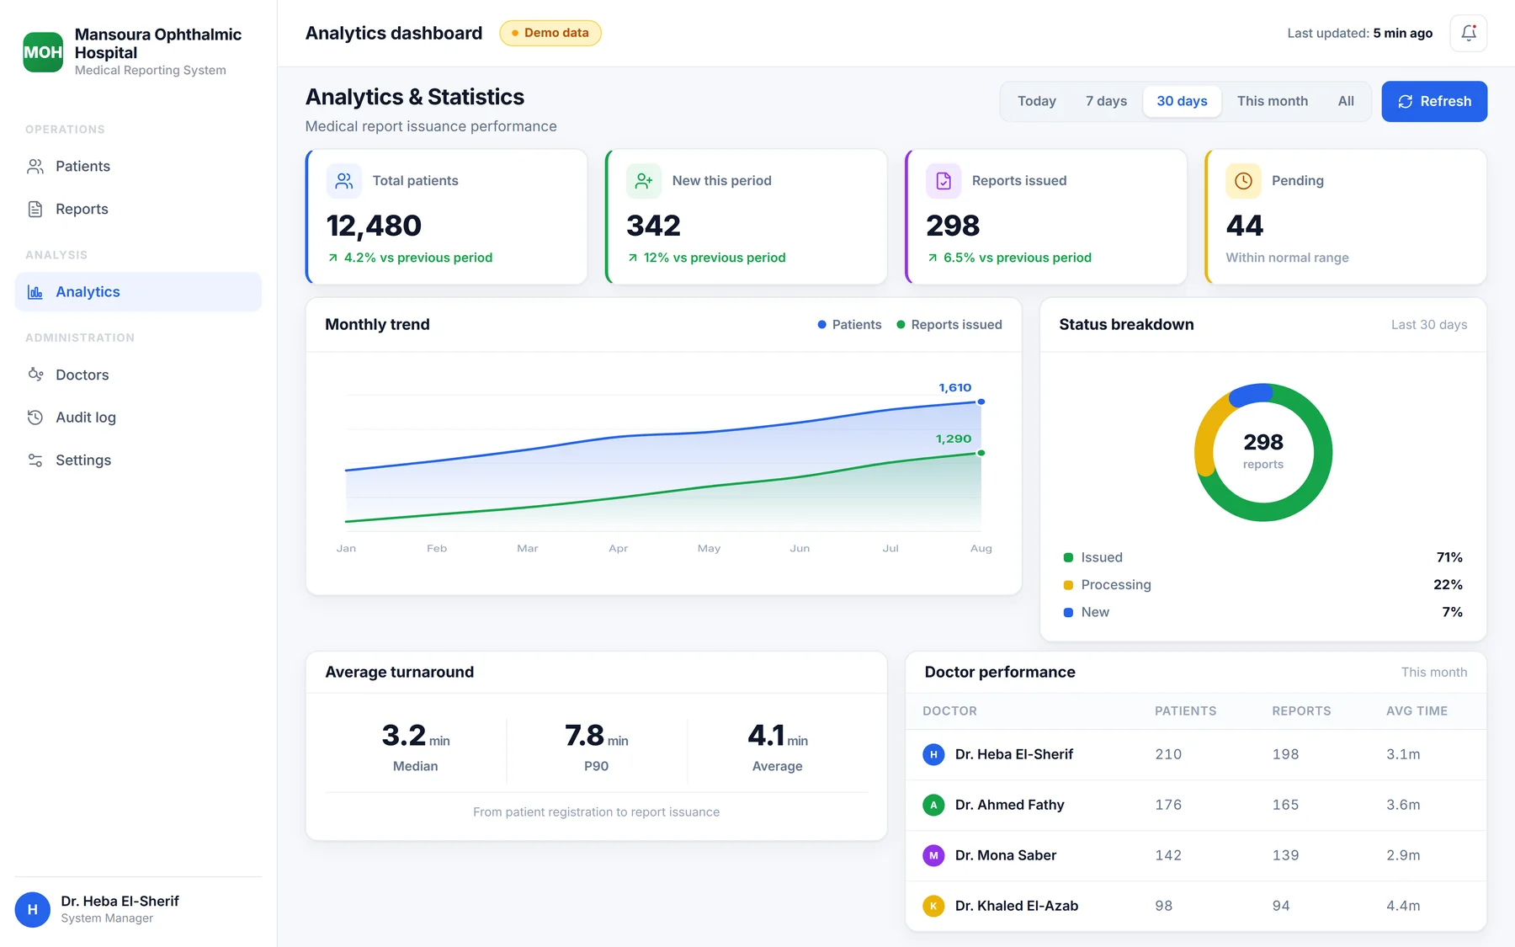Click the Aug axis label
This screenshot has height=947, width=1515.
pos(981,549)
